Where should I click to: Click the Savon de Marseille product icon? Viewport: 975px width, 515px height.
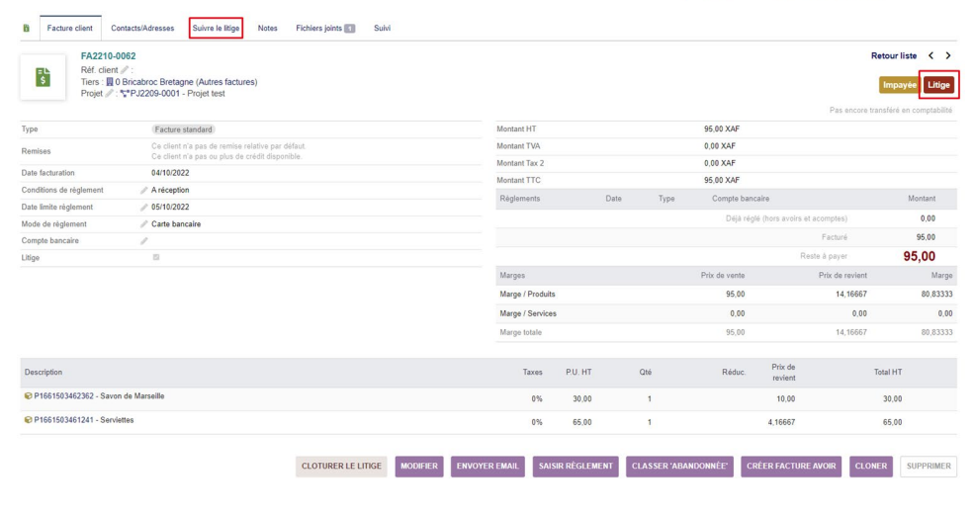coord(28,396)
